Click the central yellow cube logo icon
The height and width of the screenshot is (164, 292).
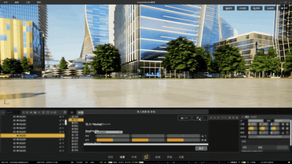click(x=146, y=157)
